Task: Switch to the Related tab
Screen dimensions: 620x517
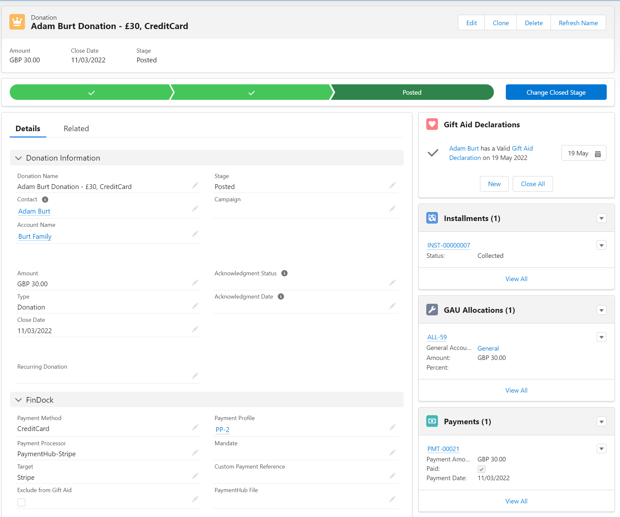Action: tap(76, 129)
